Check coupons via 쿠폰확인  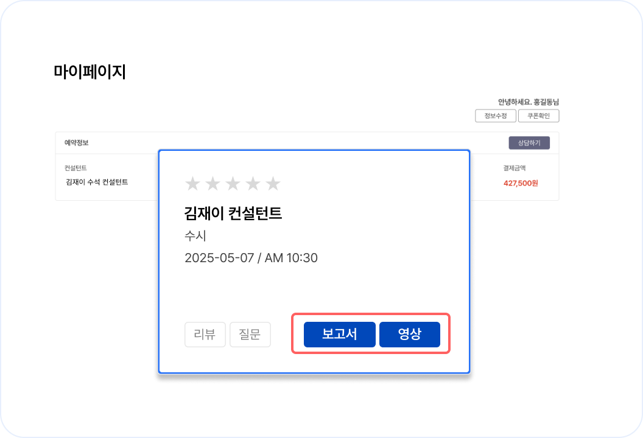[x=538, y=116]
